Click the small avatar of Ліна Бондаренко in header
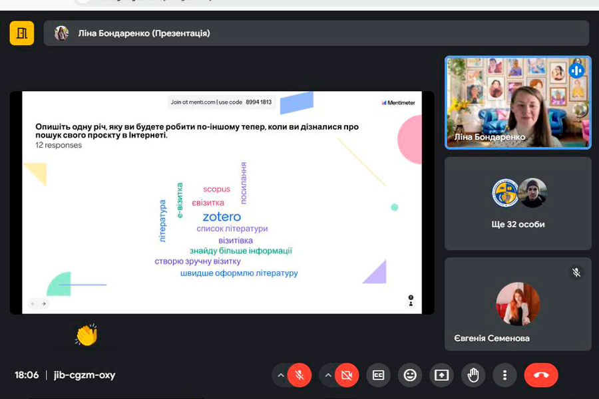 (x=61, y=33)
